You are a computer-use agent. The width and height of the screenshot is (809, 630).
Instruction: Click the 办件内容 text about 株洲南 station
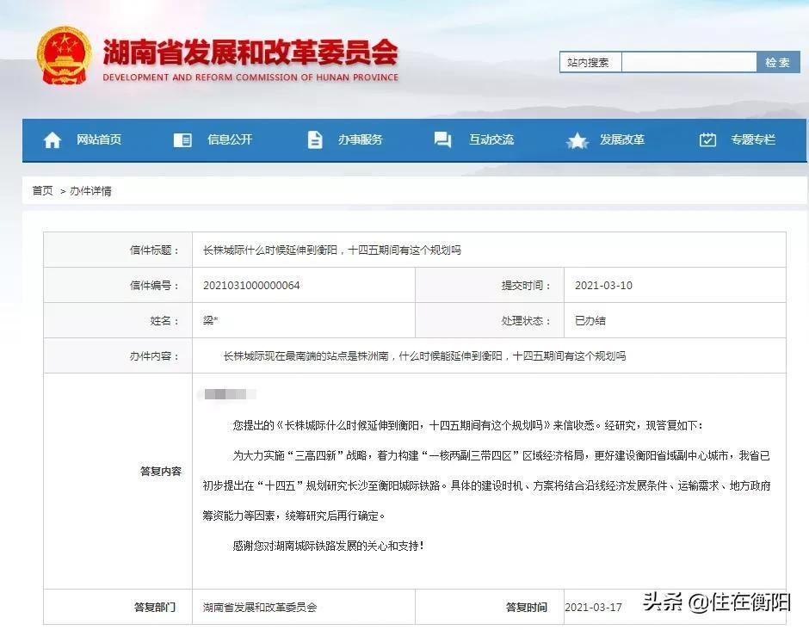pos(424,356)
